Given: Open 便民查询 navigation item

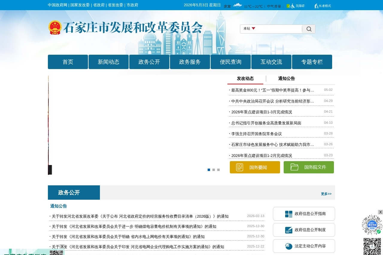Looking at the screenshot, I should [x=231, y=62].
